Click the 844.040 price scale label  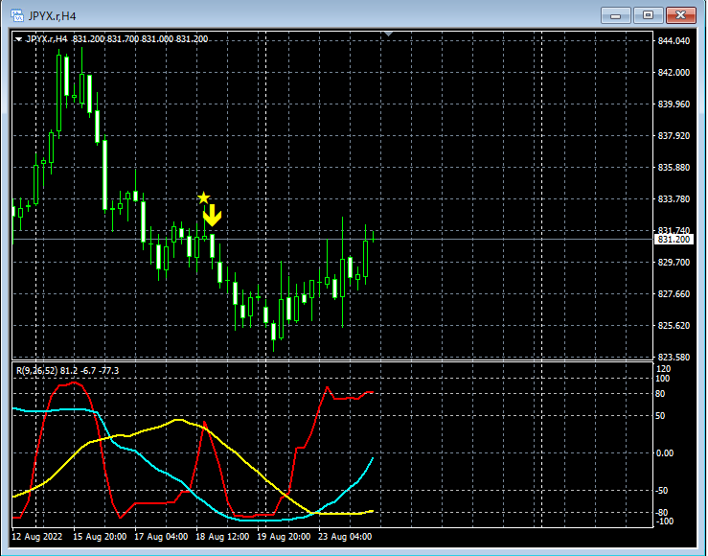(674, 41)
